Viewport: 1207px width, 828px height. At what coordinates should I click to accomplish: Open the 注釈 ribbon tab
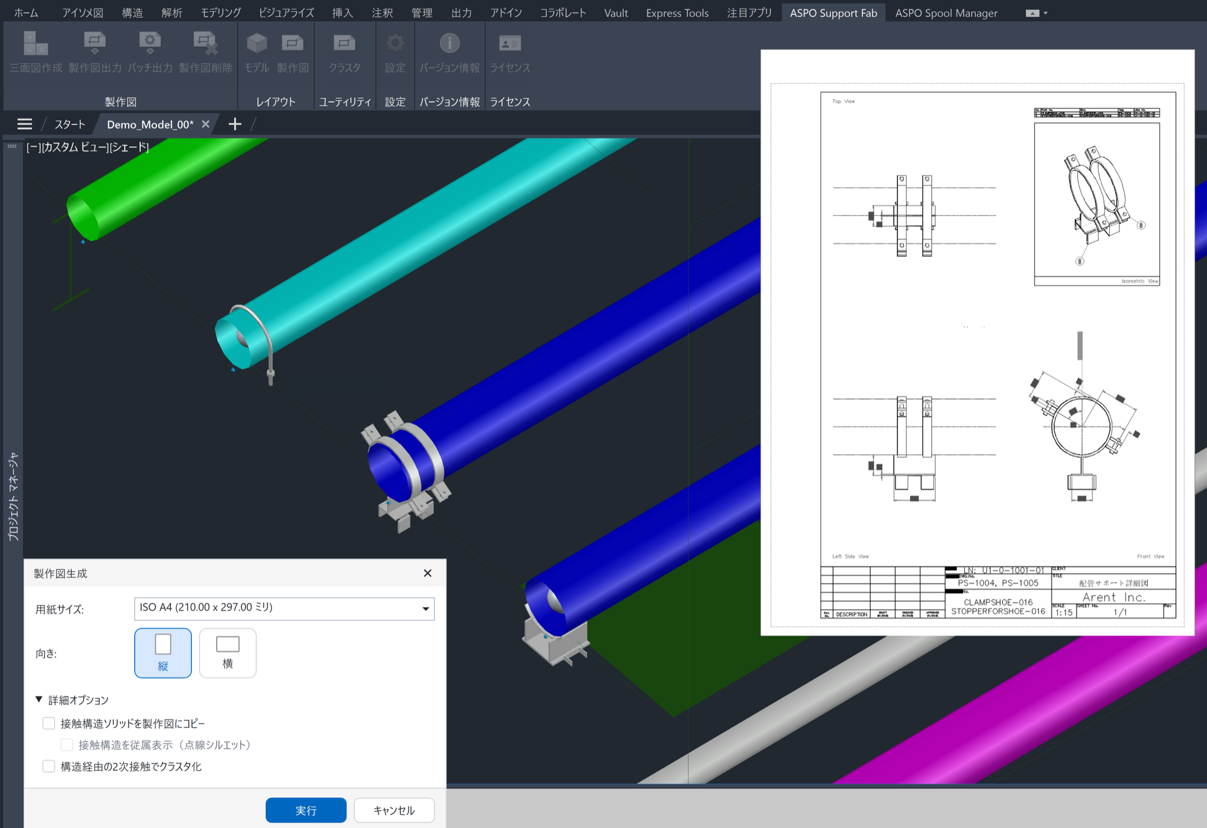[382, 13]
